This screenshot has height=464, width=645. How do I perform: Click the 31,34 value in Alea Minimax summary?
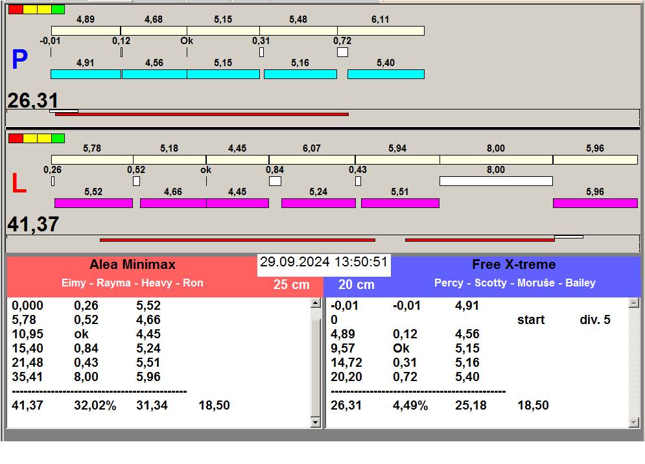point(152,405)
